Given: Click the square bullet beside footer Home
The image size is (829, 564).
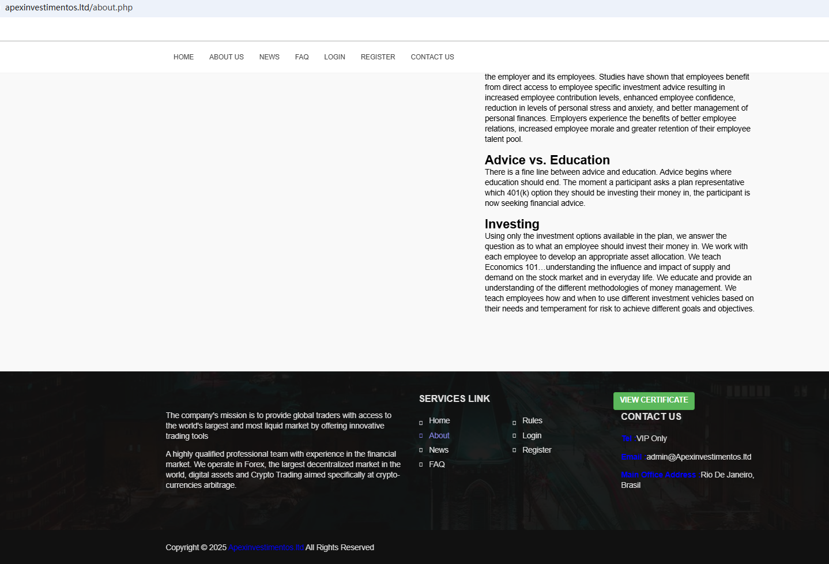Looking at the screenshot, I should [421, 423].
